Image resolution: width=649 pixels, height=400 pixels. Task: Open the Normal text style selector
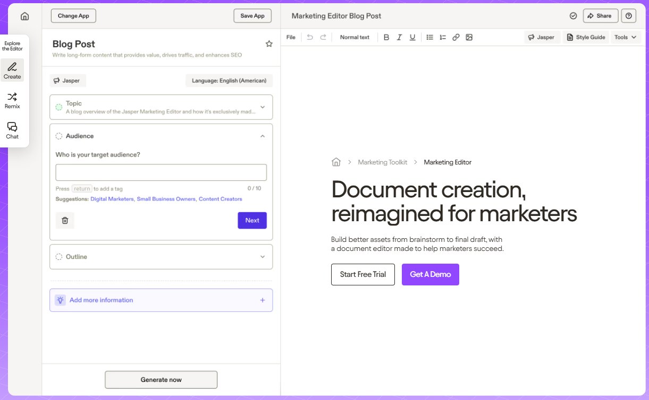[x=355, y=37]
